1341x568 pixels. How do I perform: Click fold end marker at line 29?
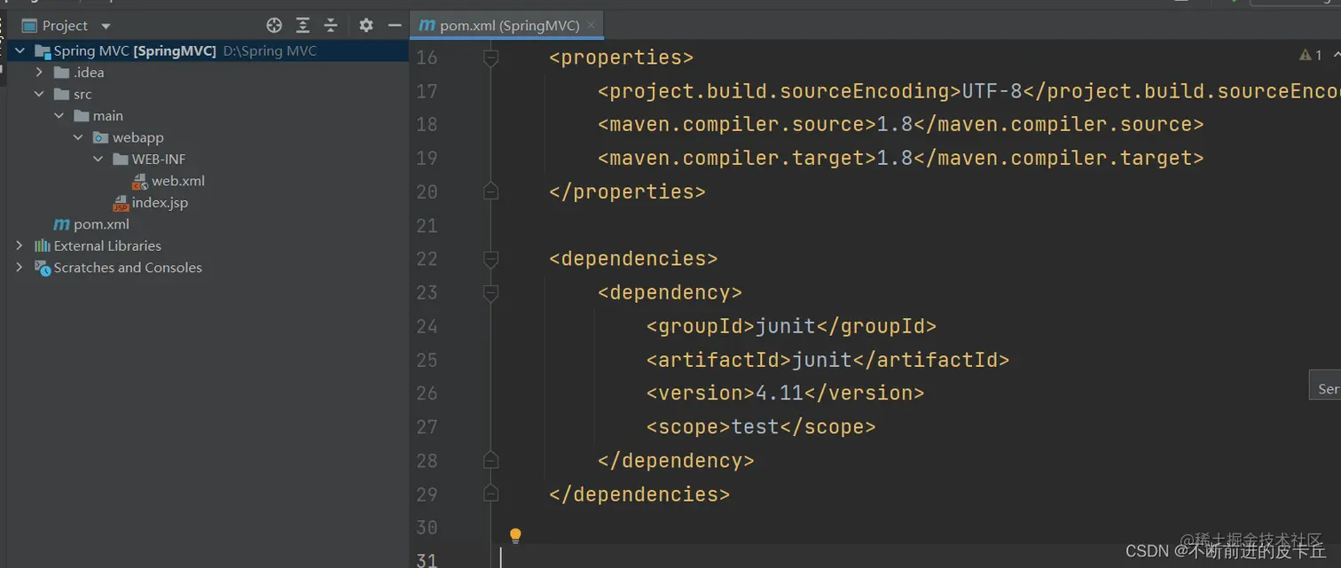coord(490,494)
